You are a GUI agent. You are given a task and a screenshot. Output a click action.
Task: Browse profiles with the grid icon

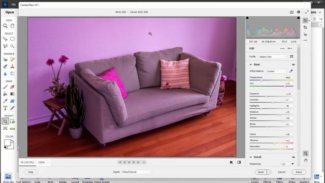(291, 56)
